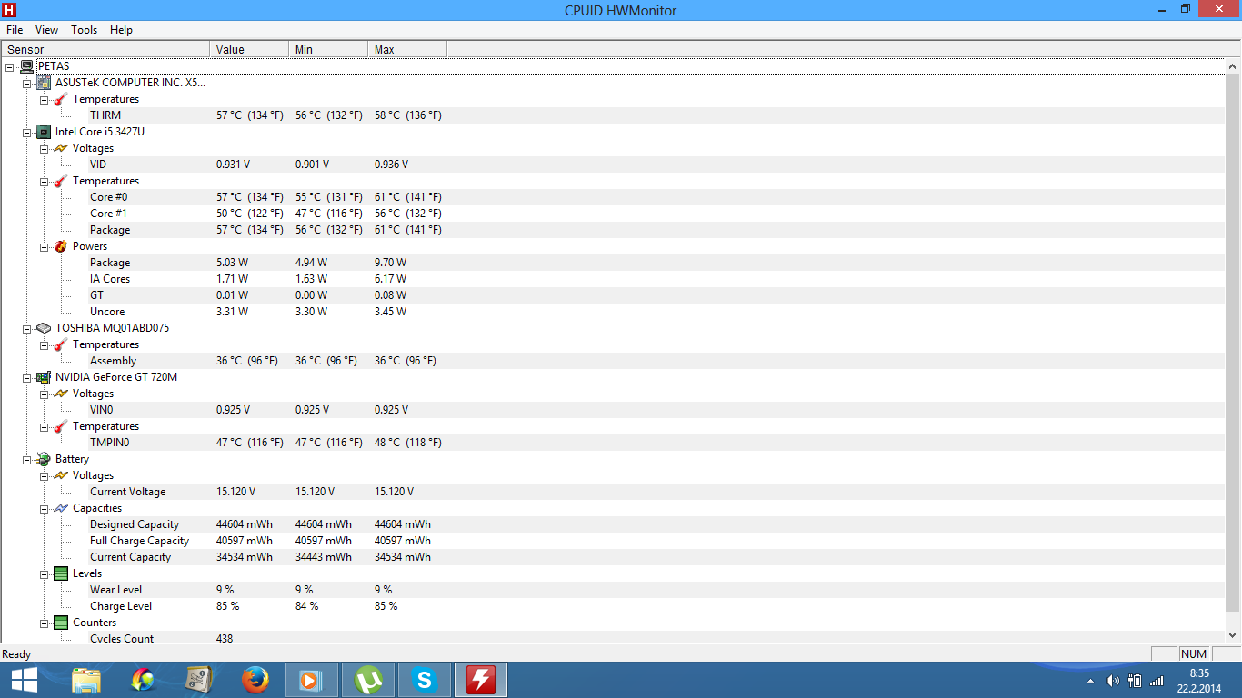
Task: Click the Value column header
Action: [248, 49]
